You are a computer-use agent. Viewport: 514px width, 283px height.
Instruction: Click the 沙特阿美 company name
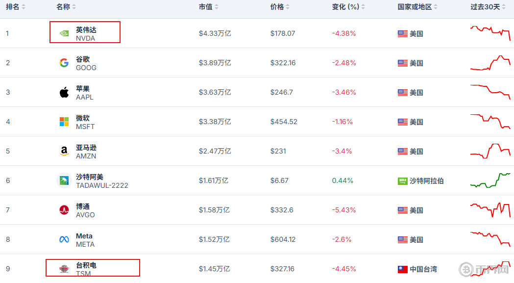point(90,177)
